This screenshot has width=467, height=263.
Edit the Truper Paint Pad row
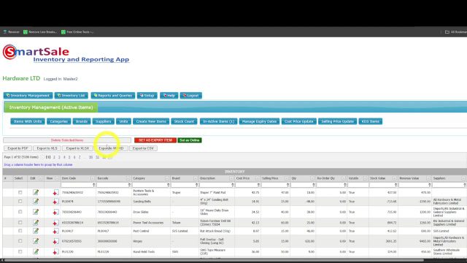(x=36, y=192)
